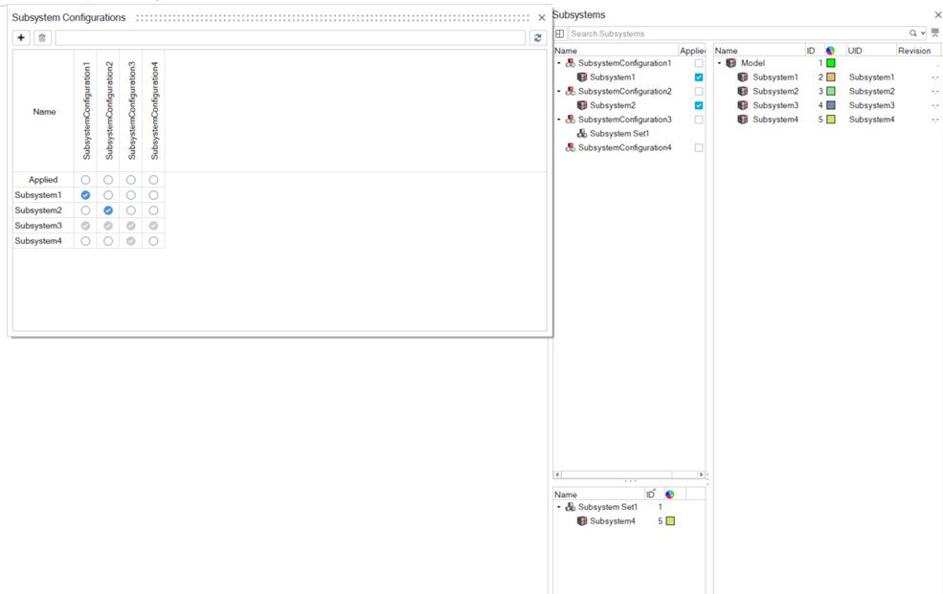Screen dimensions: 943x594
Task: Check Subsystem2 in SubsystemConfiguration3 column
Action: (130, 210)
